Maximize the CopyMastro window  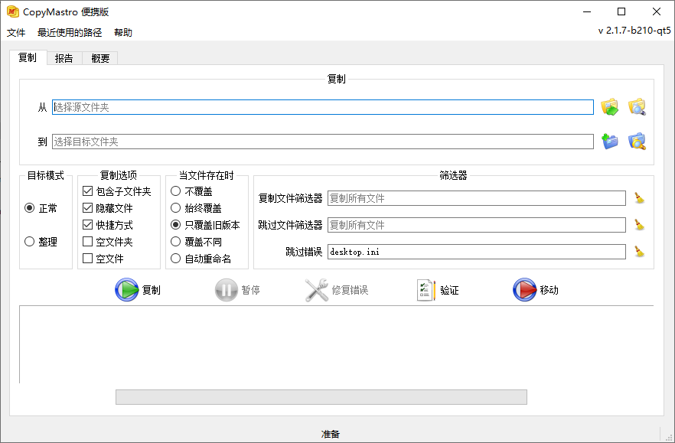621,11
